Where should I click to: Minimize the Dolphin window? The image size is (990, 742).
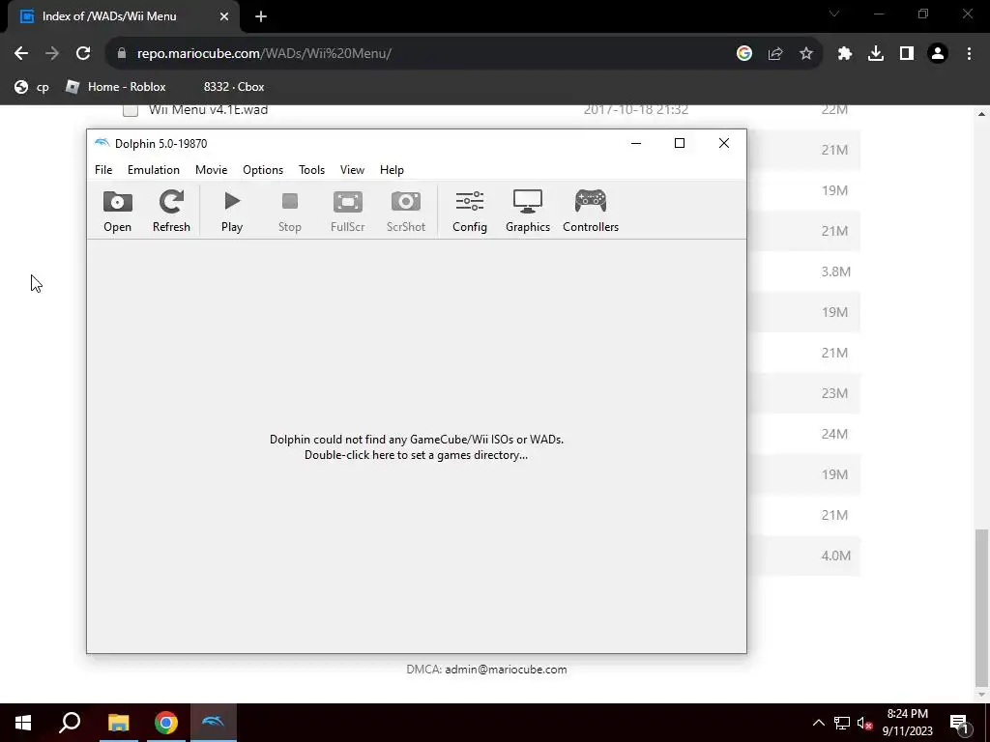tap(636, 143)
